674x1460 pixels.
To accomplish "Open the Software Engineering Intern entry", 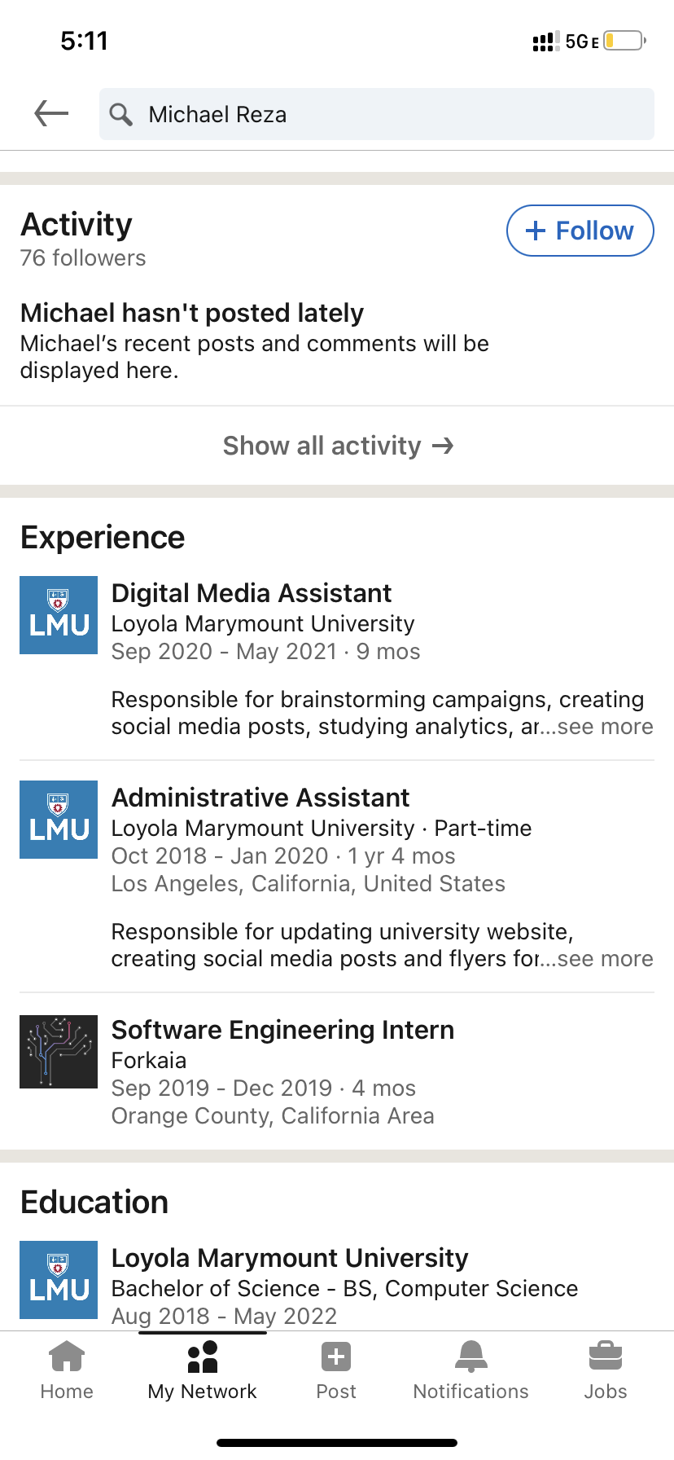I will pos(282,1030).
